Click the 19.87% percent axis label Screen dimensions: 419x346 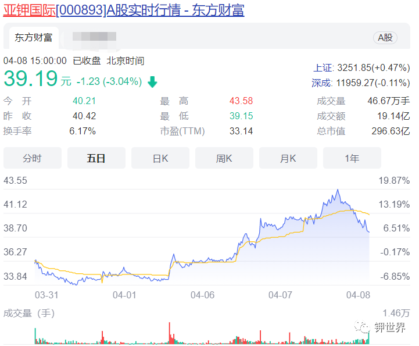click(394, 180)
